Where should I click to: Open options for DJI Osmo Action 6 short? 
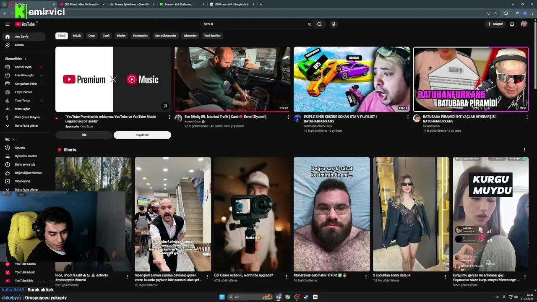(287, 277)
